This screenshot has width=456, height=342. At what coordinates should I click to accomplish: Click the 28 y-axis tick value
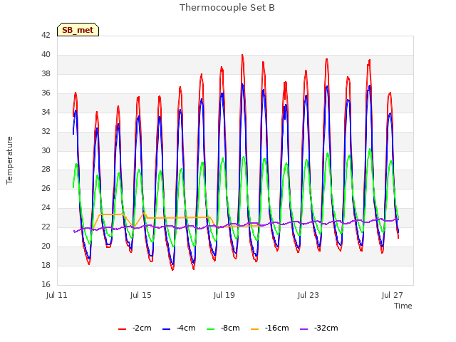pyautogui.click(x=46, y=170)
